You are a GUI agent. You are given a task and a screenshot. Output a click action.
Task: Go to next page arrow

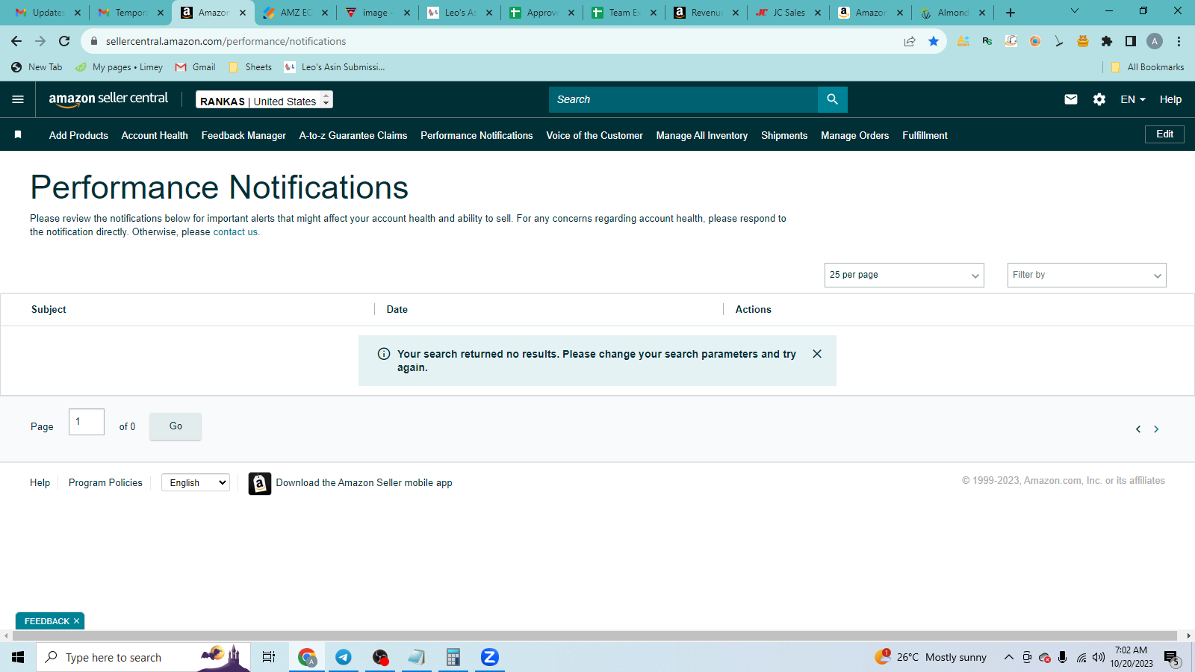click(x=1156, y=429)
